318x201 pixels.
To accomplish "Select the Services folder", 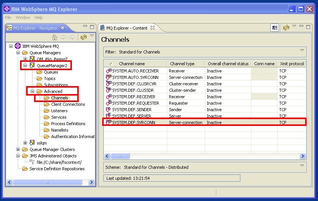I will click(59, 117).
